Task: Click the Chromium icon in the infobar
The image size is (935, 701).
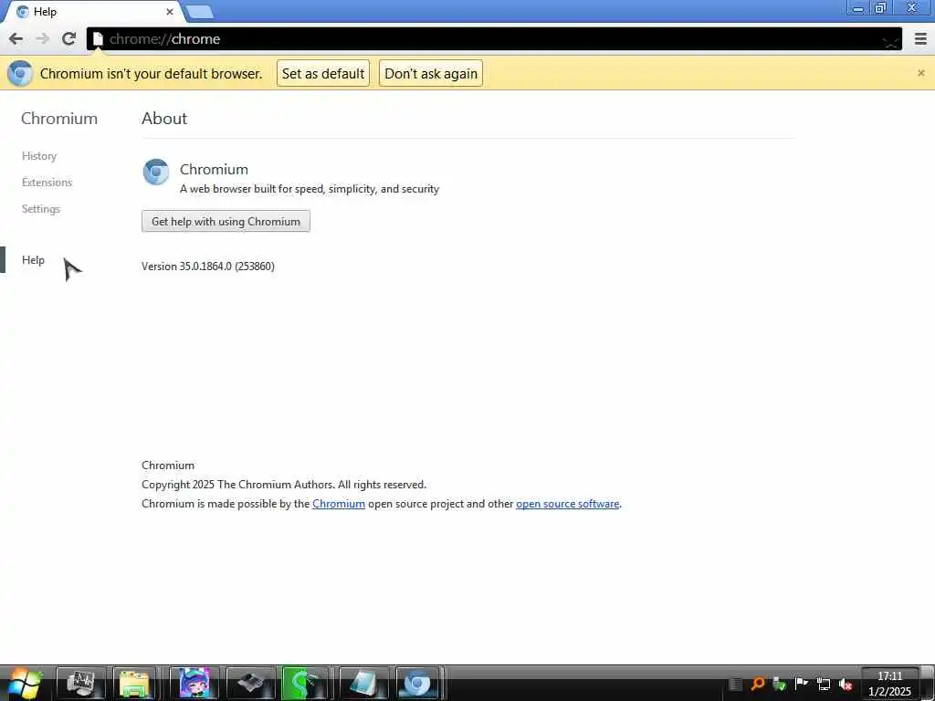Action: [20, 73]
